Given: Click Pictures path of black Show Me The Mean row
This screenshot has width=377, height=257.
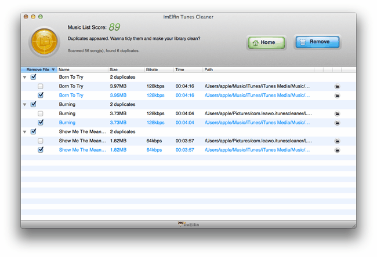Looking at the screenshot, I should coord(258,141).
